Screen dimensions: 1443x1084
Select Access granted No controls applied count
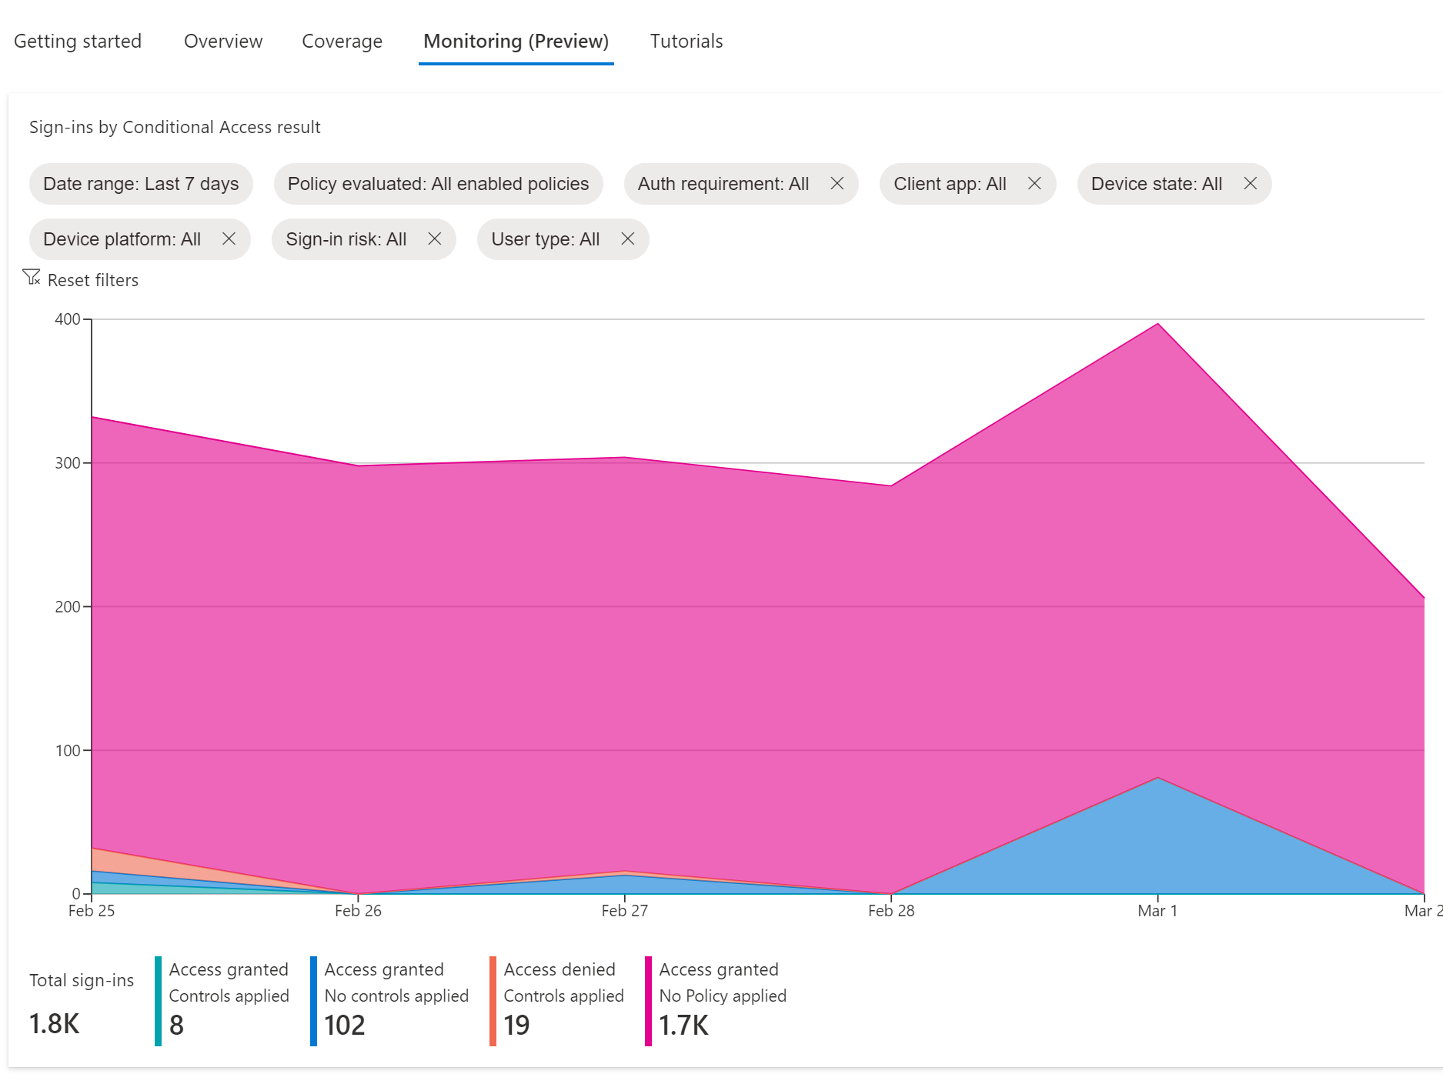point(345,1026)
